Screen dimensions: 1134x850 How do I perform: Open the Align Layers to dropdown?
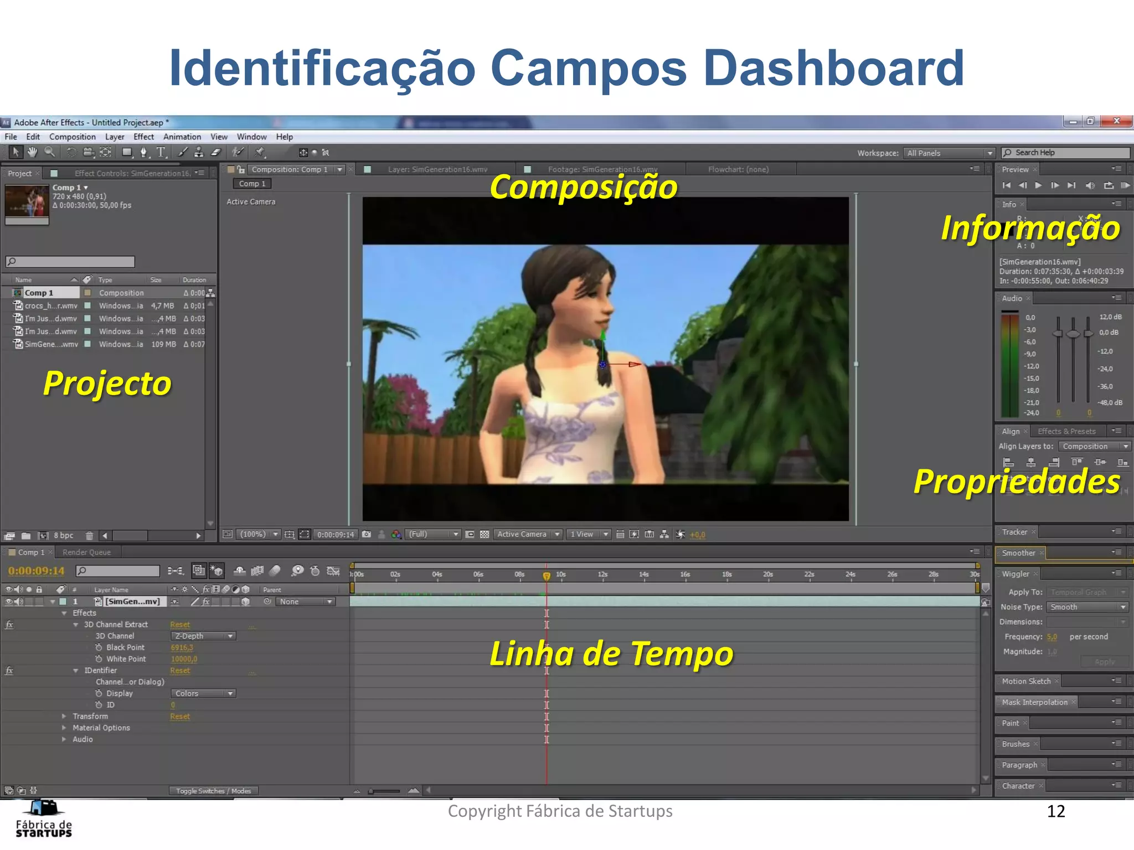click(1095, 446)
